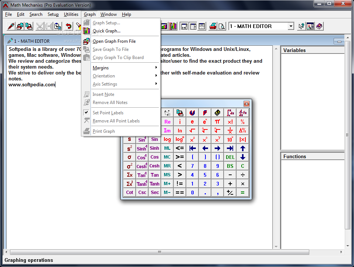Image resolution: width=354 pixels, height=267 pixels.
Task: Click the Cot key on keypad
Action: pyautogui.click(x=130, y=193)
